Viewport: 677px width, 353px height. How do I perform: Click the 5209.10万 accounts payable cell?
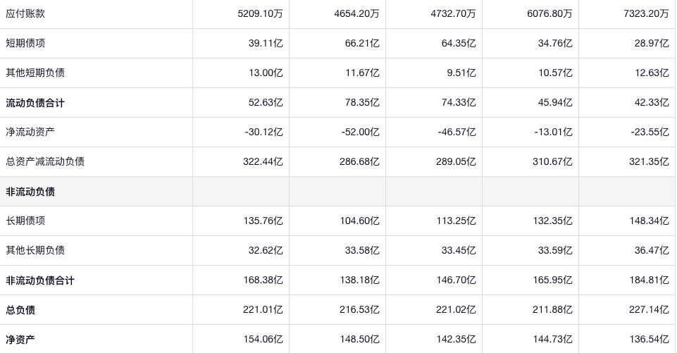coord(260,13)
